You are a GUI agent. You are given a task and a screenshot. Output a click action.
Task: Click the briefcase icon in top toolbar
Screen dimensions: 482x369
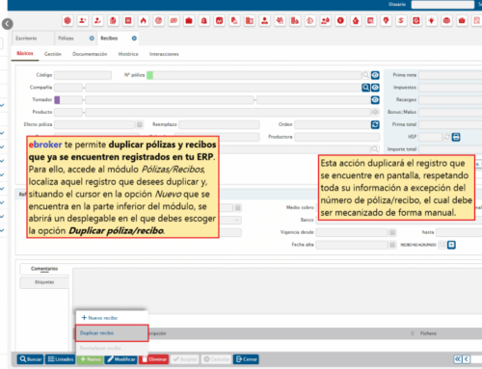tap(189, 21)
